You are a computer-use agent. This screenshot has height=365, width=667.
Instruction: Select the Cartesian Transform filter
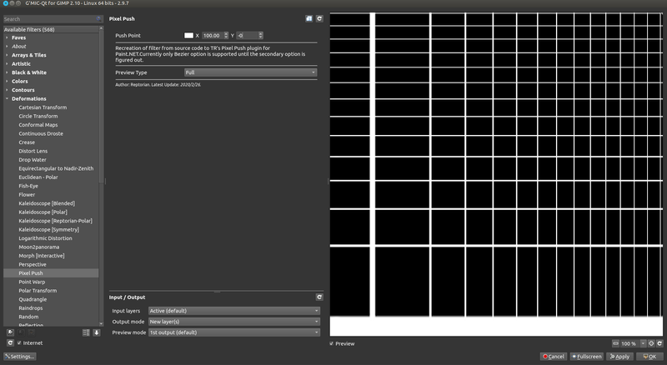point(43,107)
